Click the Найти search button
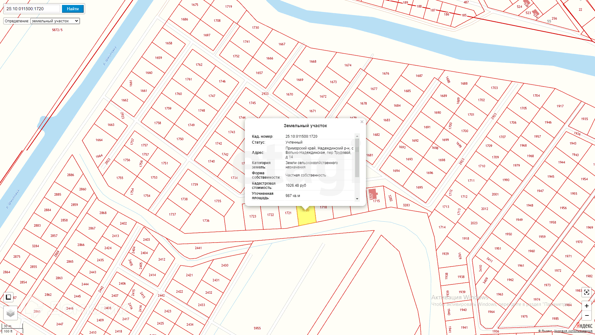The image size is (595, 335). pyautogui.click(x=73, y=9)
